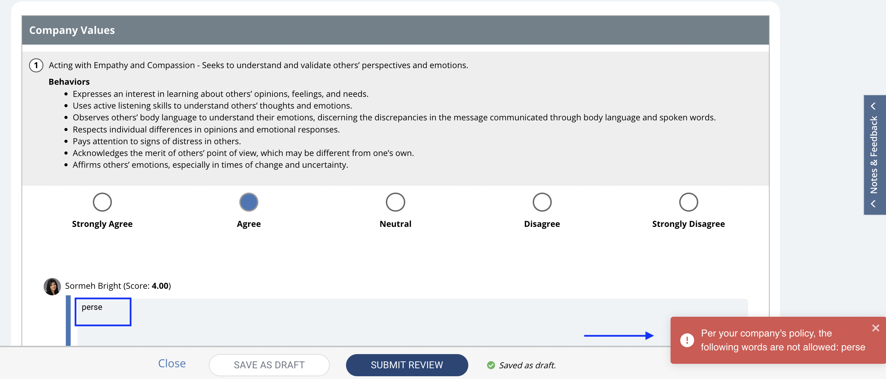Select the Disagree radio button
The image size is (886, 379).
[542, 202]
